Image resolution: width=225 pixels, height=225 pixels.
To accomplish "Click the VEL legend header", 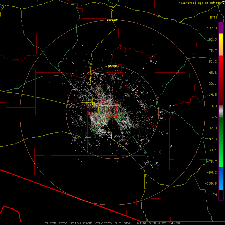I will 219,15.
